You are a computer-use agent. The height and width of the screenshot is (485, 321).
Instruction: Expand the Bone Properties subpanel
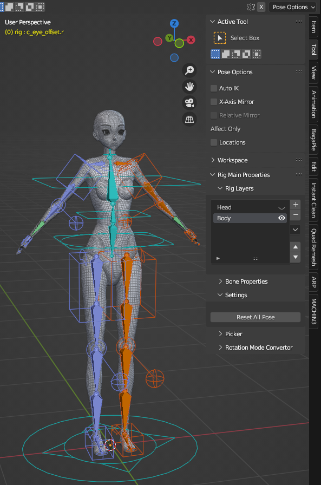click(x=220, y=281)
